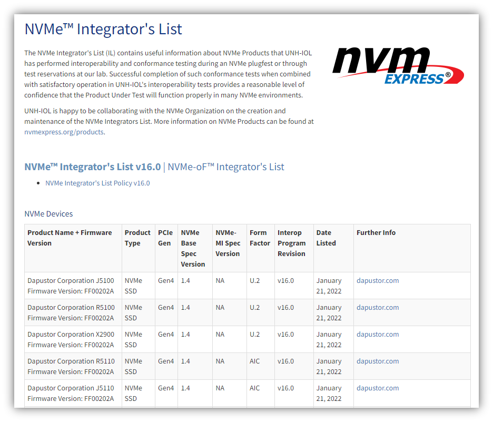Open the NVMe-oF Integrator's List link

[226, 166]
